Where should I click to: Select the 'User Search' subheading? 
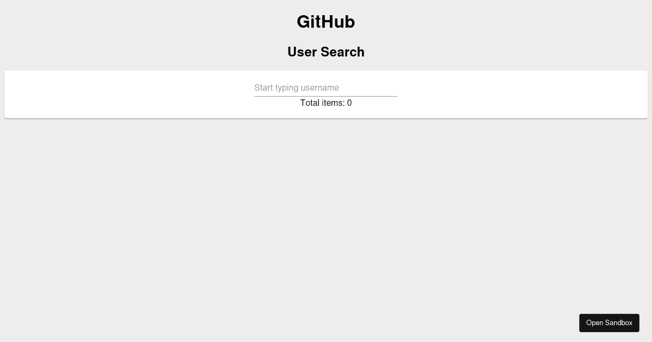[x=326, y=52]
